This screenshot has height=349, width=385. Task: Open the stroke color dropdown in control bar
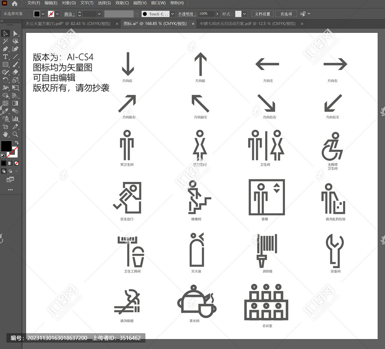(57, 14)
